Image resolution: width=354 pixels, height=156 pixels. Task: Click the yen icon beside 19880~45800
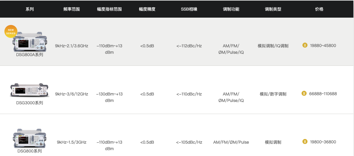click(x=305, y=45)
